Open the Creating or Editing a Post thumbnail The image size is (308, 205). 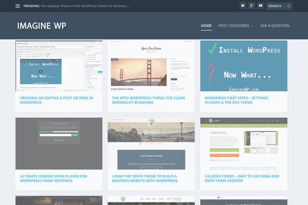pos(59,66)
